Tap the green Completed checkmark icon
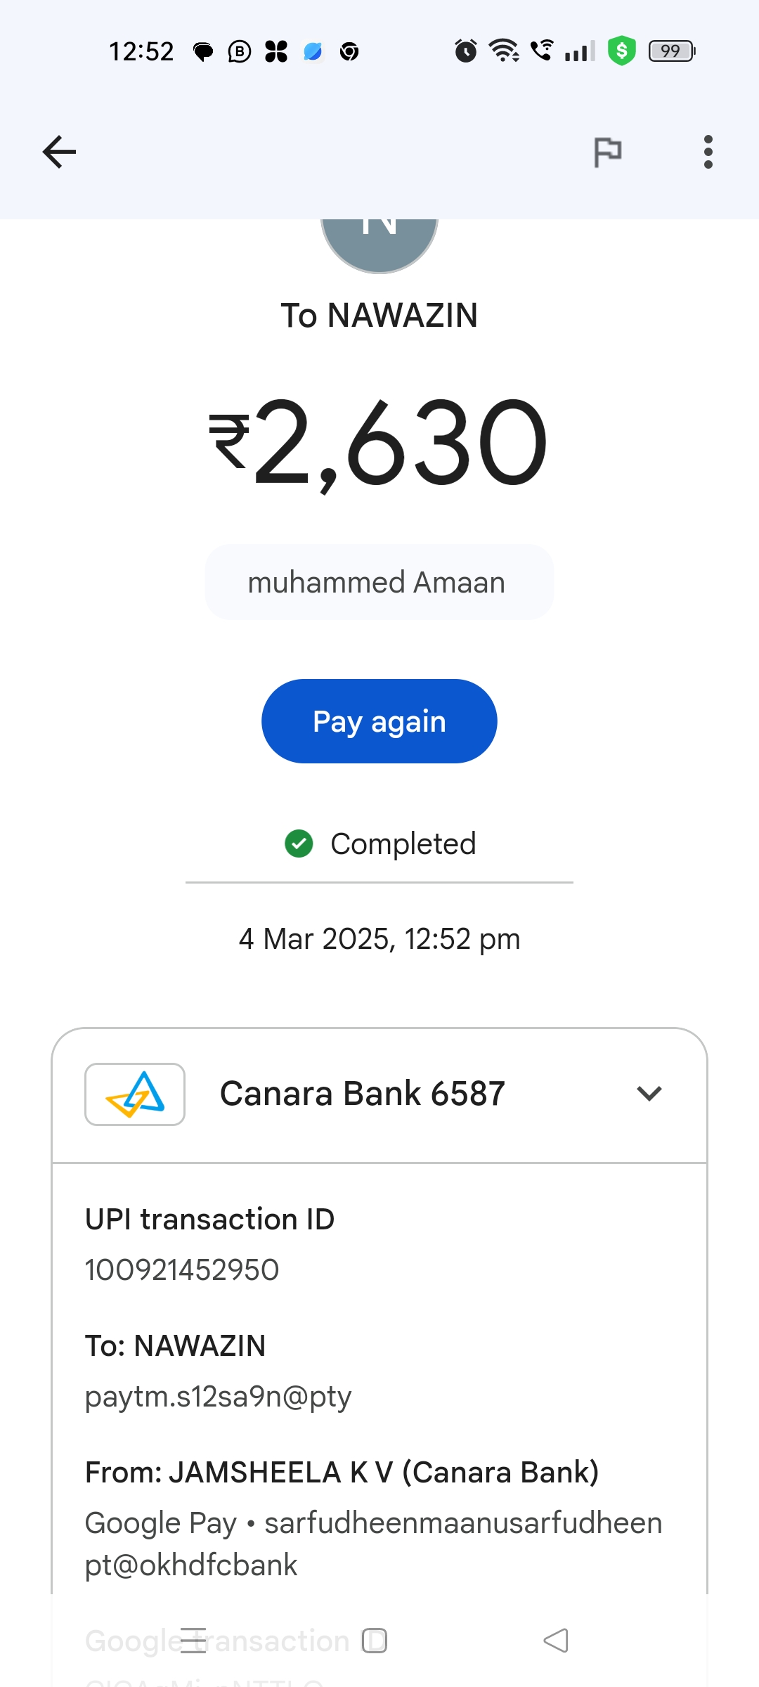The width and height of the screenshot is (759, 1687). point(299,843)
